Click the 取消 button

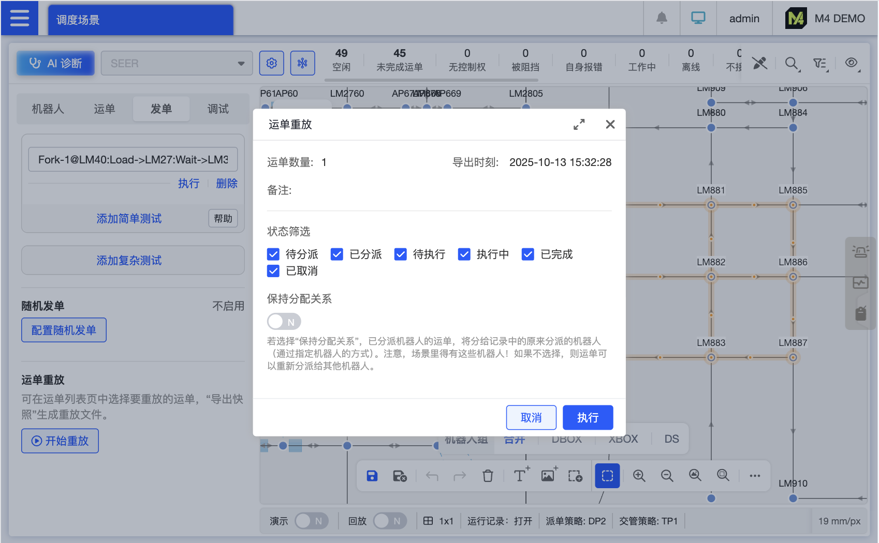tap(531, 417)
